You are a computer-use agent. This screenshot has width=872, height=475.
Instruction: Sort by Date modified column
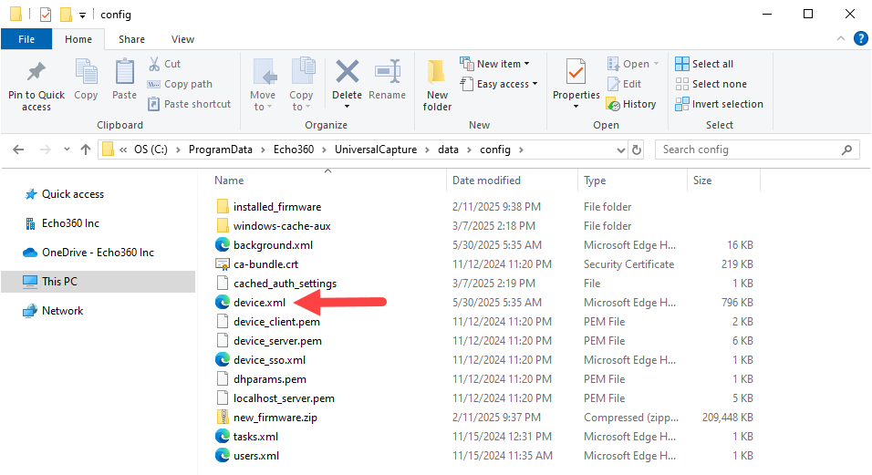(x=486, y=181)
